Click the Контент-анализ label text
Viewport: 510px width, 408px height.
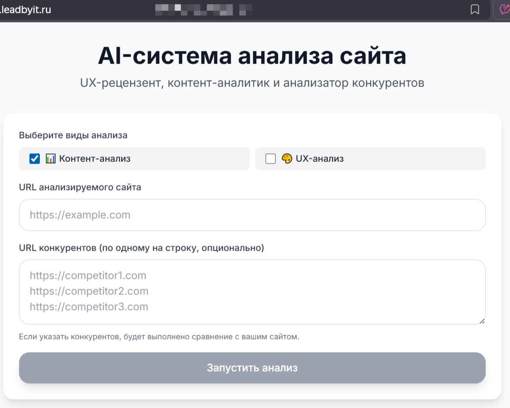point(95,159)
